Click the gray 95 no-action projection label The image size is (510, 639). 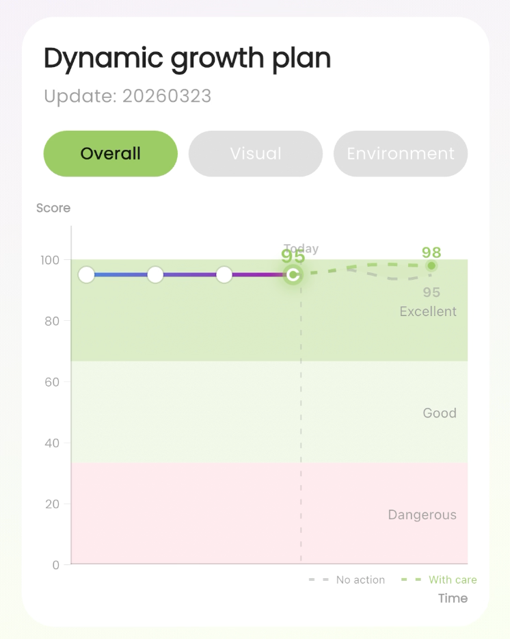click(x=431, y=292)
